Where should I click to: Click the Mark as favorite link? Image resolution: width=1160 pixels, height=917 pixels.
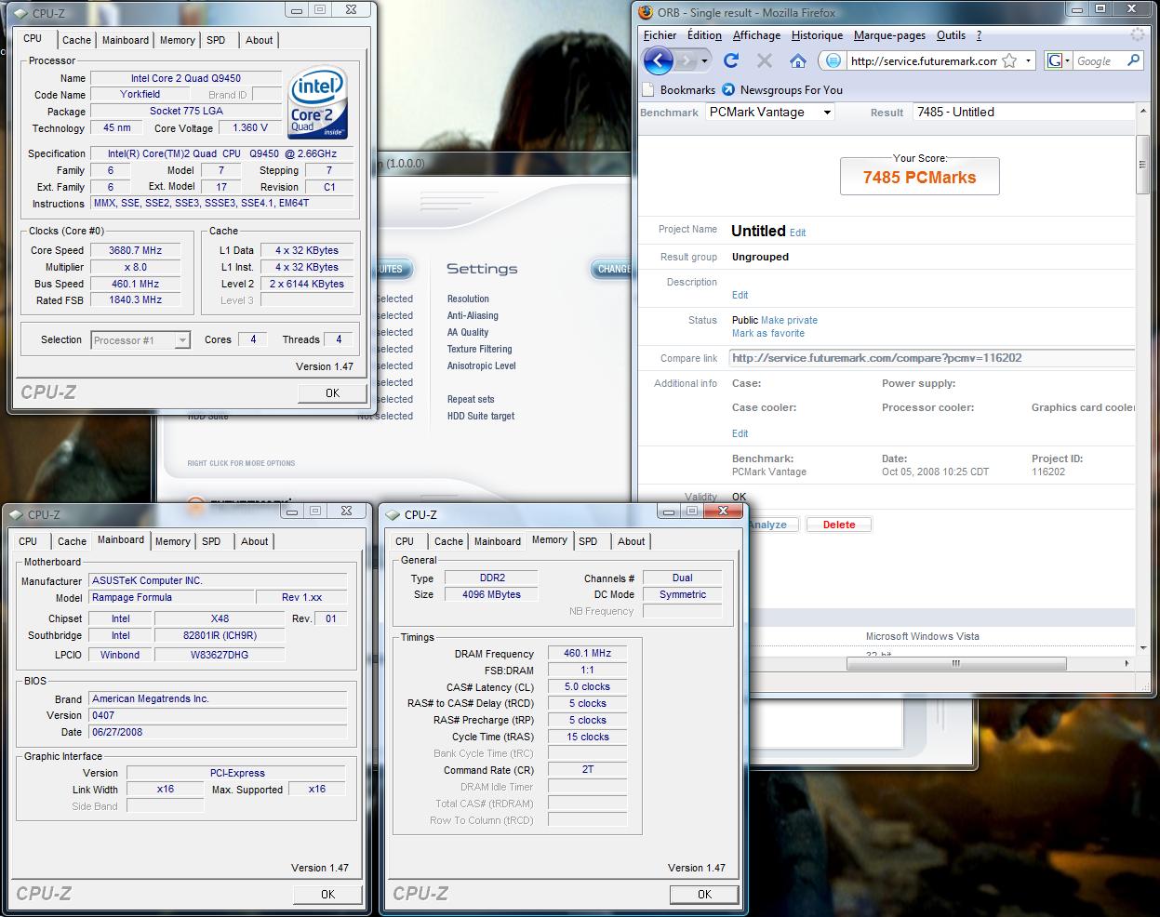(x=768, y=333)
